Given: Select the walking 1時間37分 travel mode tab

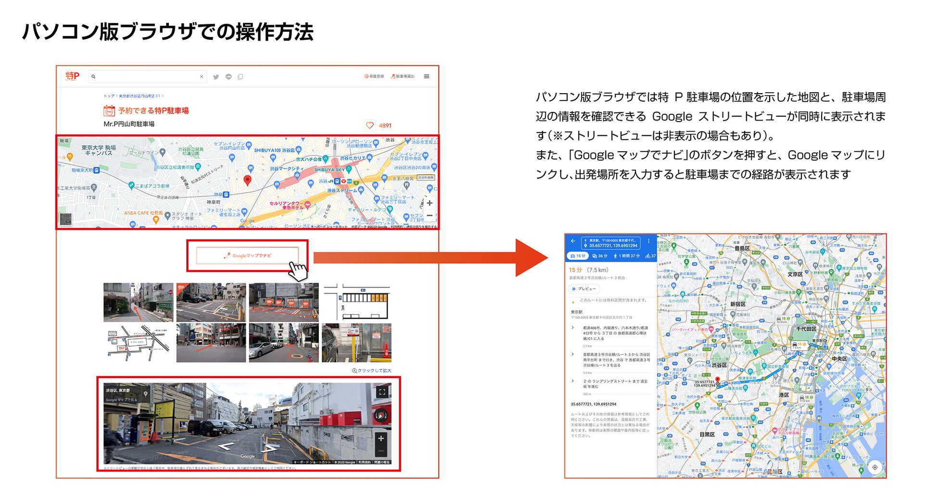Looking at the screenshot, I should (626, 256).
